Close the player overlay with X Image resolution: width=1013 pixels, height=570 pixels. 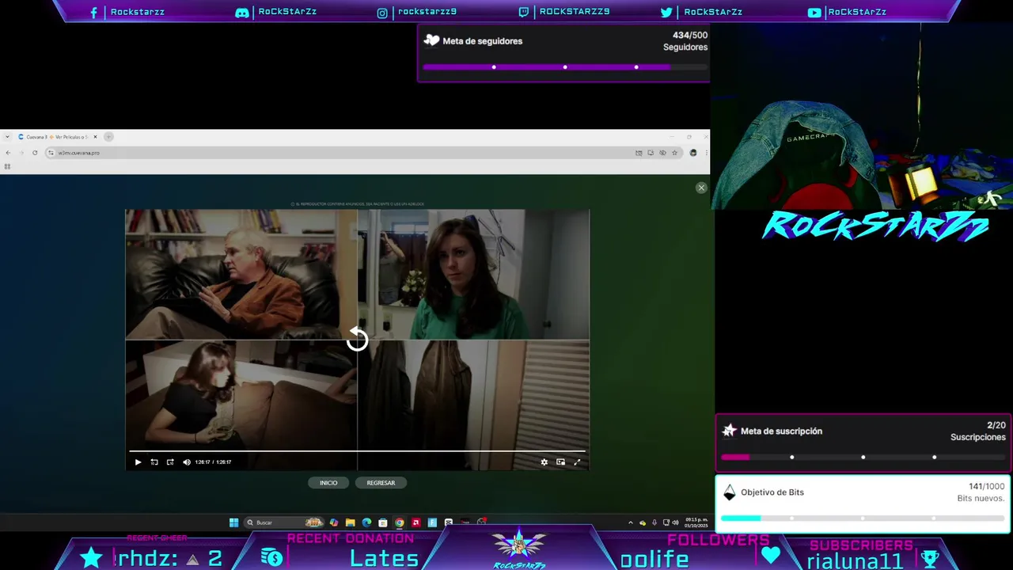701,188
